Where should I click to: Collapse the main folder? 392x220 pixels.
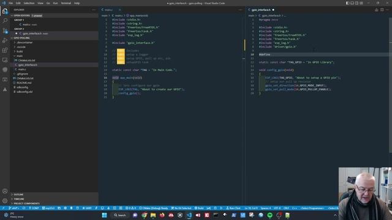tap(20, 56)
